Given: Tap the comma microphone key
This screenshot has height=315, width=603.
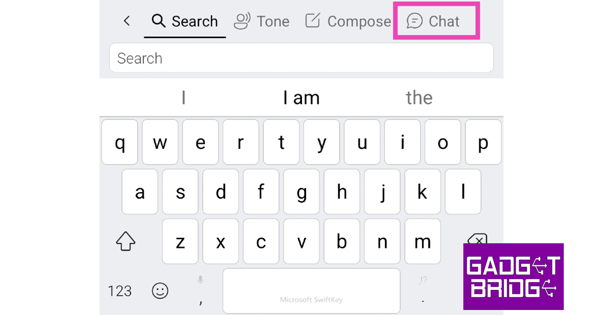Looking at the screenshot, I should (200, 291).
